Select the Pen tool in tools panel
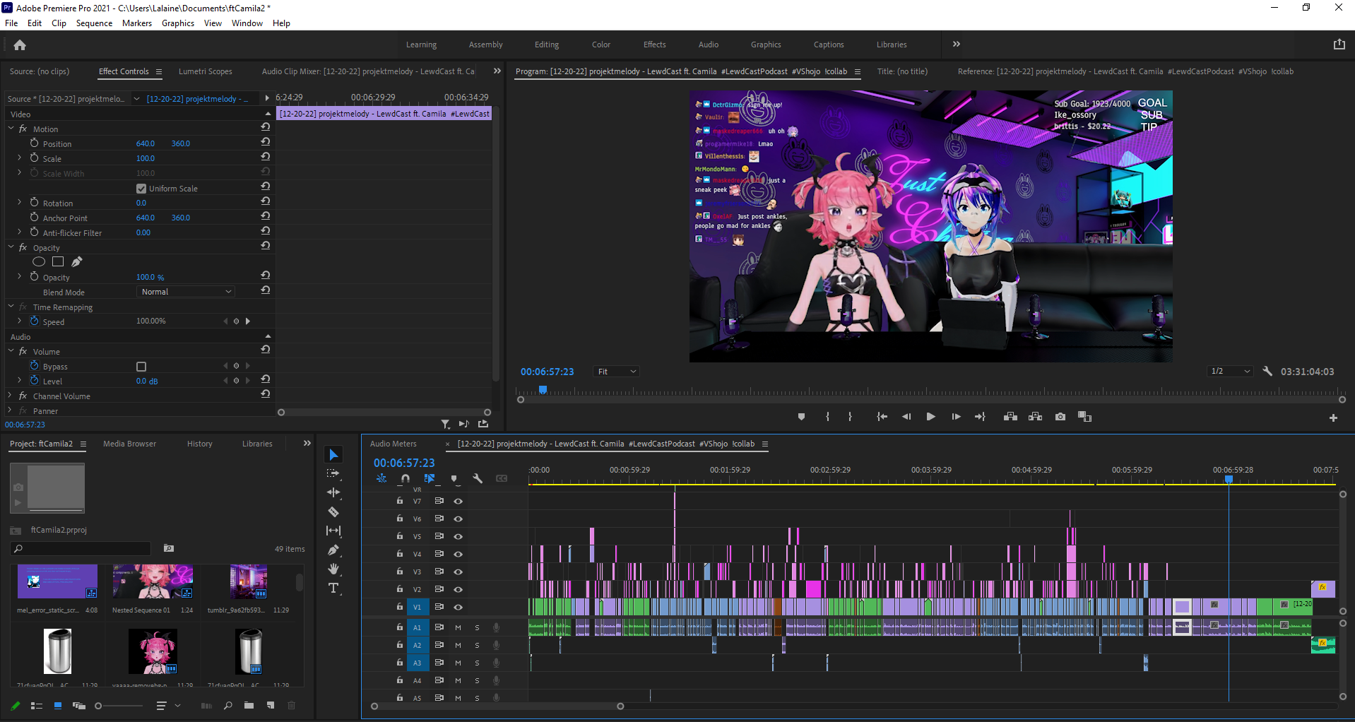Image resolution: width=1355 pixels, height=722 pixels. pyautogui.click(x=333, y=550)
